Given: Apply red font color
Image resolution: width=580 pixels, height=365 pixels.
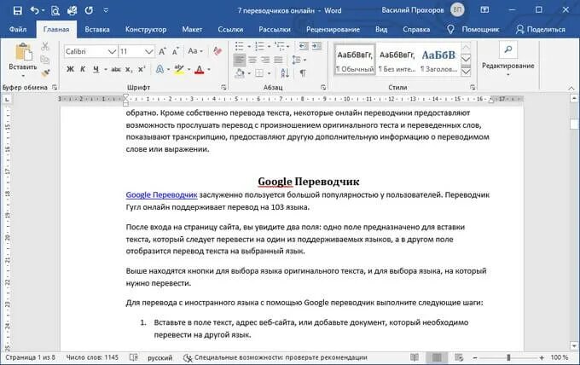Looking at the screenshot, I should (x=199, y=69).
